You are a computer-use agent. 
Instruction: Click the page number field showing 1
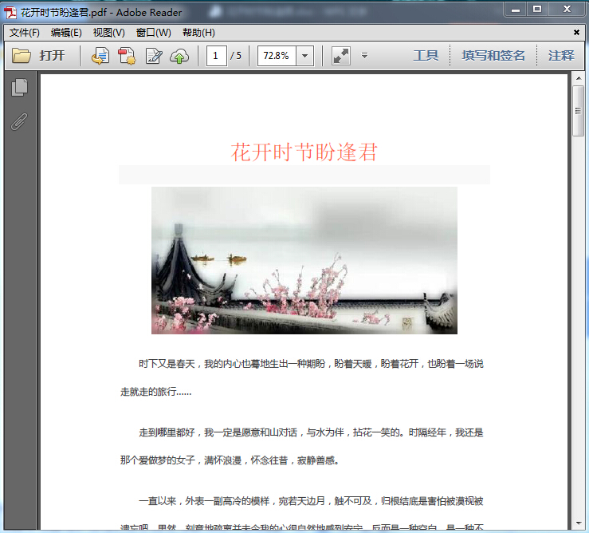tap(216, 56)
